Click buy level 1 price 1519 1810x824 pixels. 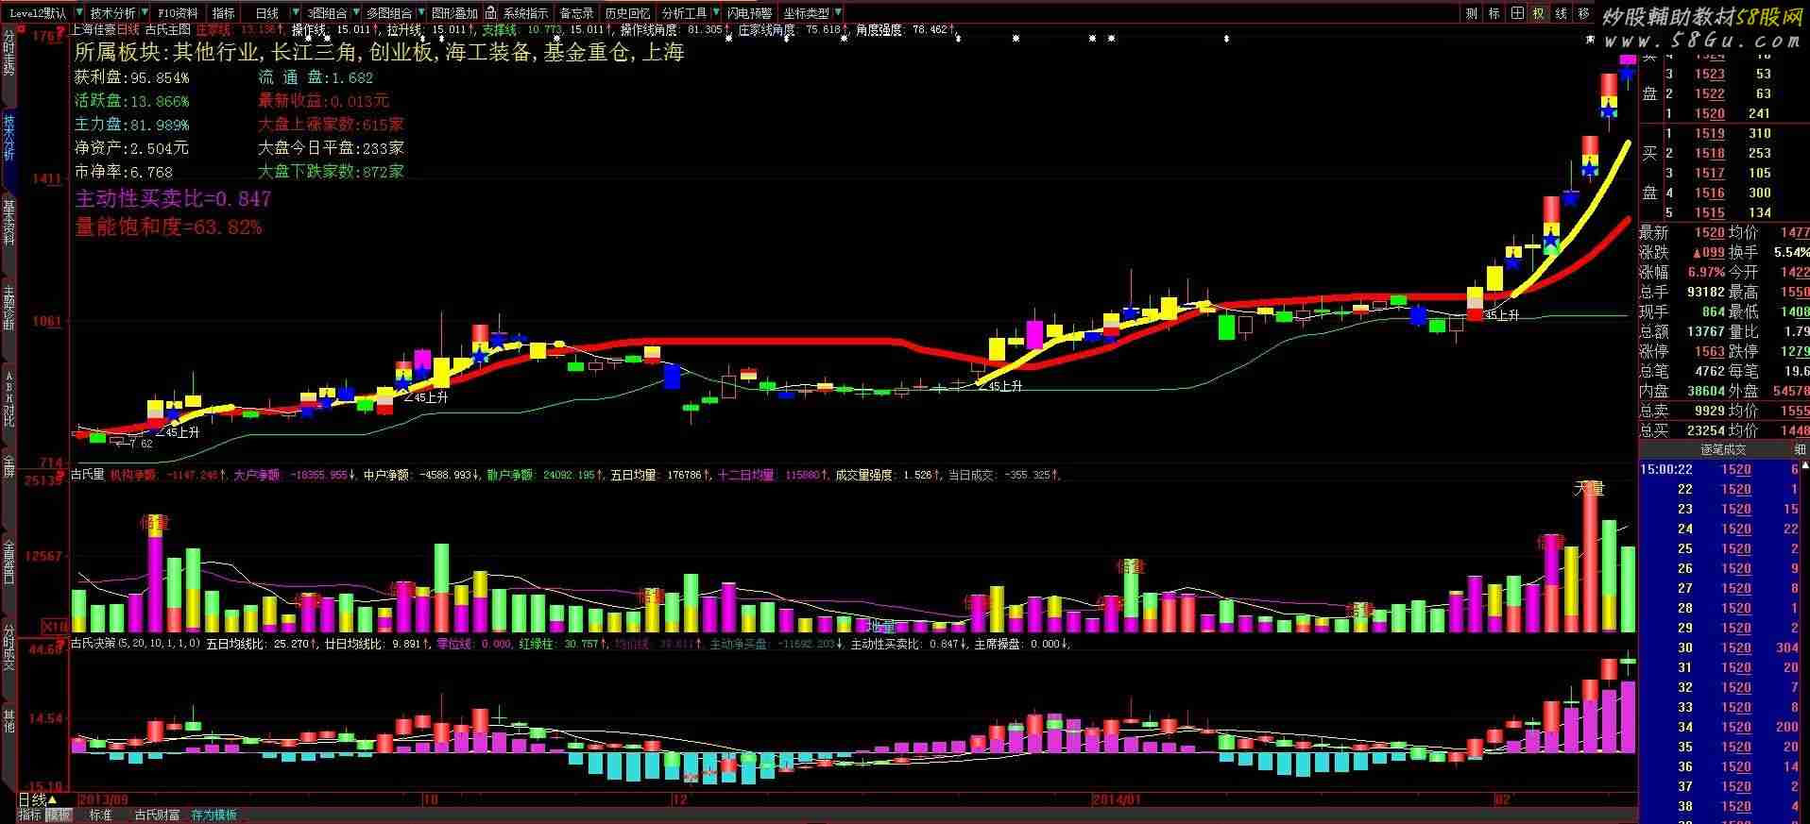point(1709,133)
